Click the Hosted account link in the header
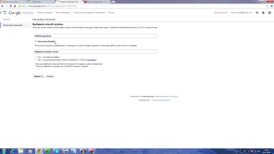 click(x=221, y=12)
